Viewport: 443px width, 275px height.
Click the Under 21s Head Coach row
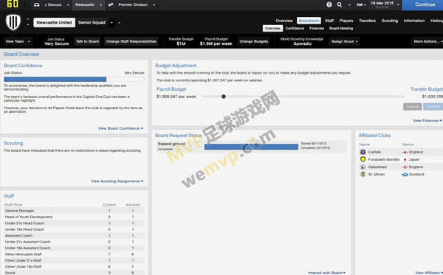coord(75,223)
